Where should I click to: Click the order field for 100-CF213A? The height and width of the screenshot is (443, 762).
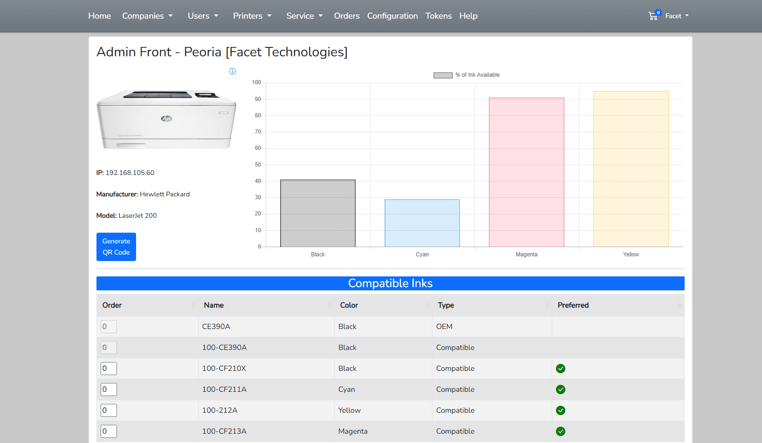tap(109, 431)
